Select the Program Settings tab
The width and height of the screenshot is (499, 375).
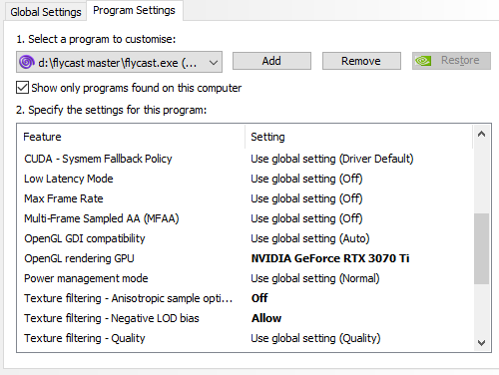pyautogui.click(x=134, y=11)
